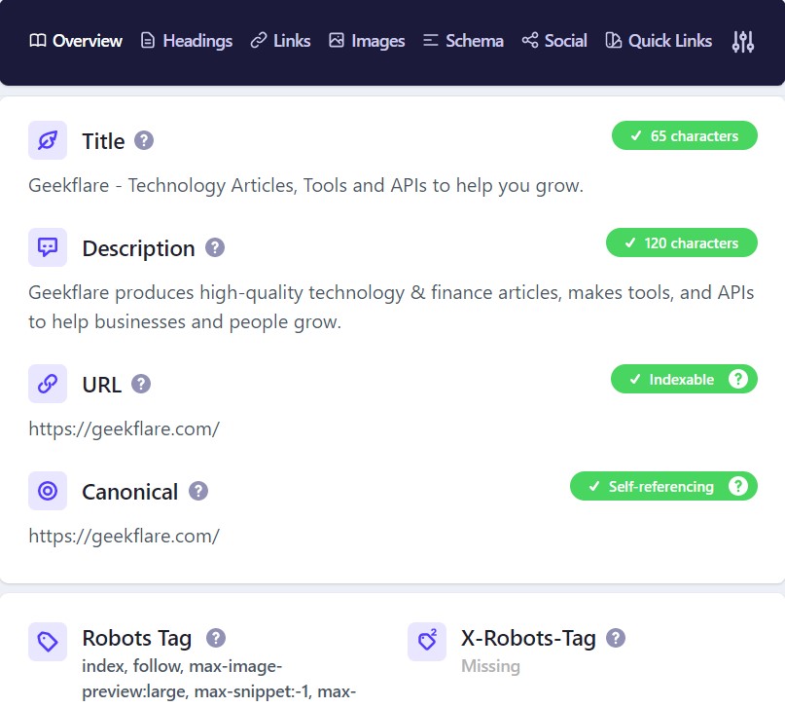The height and width of the screenshot is (707, 785).
Task: Go to the Images tab
Action: (x=367, y=41)
